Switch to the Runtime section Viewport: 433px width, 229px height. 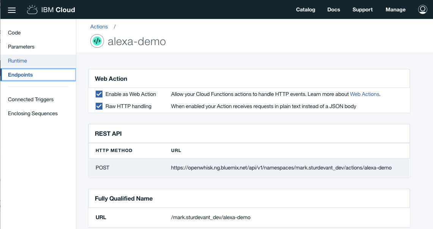click(38, 61)
